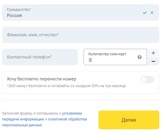Open the help question mark for Количество сим-карт
This screenshot has width=161, height=133.
pyautogui.click(x=140, y=57)
